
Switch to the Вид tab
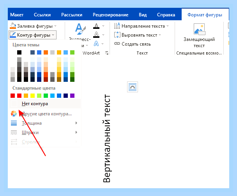[x=143, y=15]
